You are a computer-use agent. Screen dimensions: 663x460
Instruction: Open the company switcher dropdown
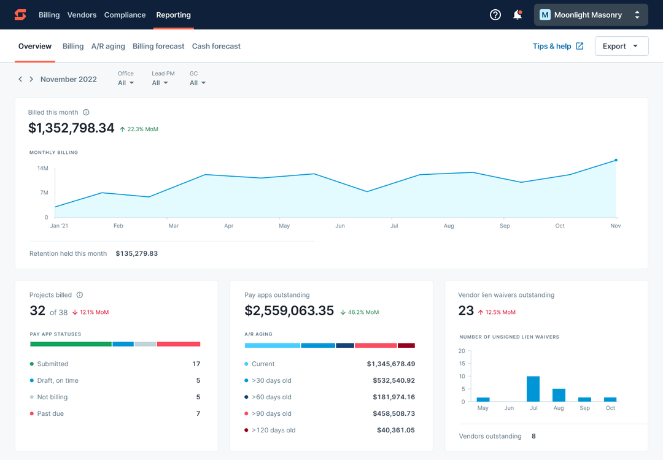pos(637,15)
